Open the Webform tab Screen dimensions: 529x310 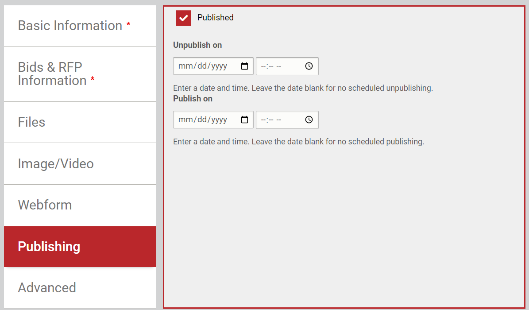(80, 205)
